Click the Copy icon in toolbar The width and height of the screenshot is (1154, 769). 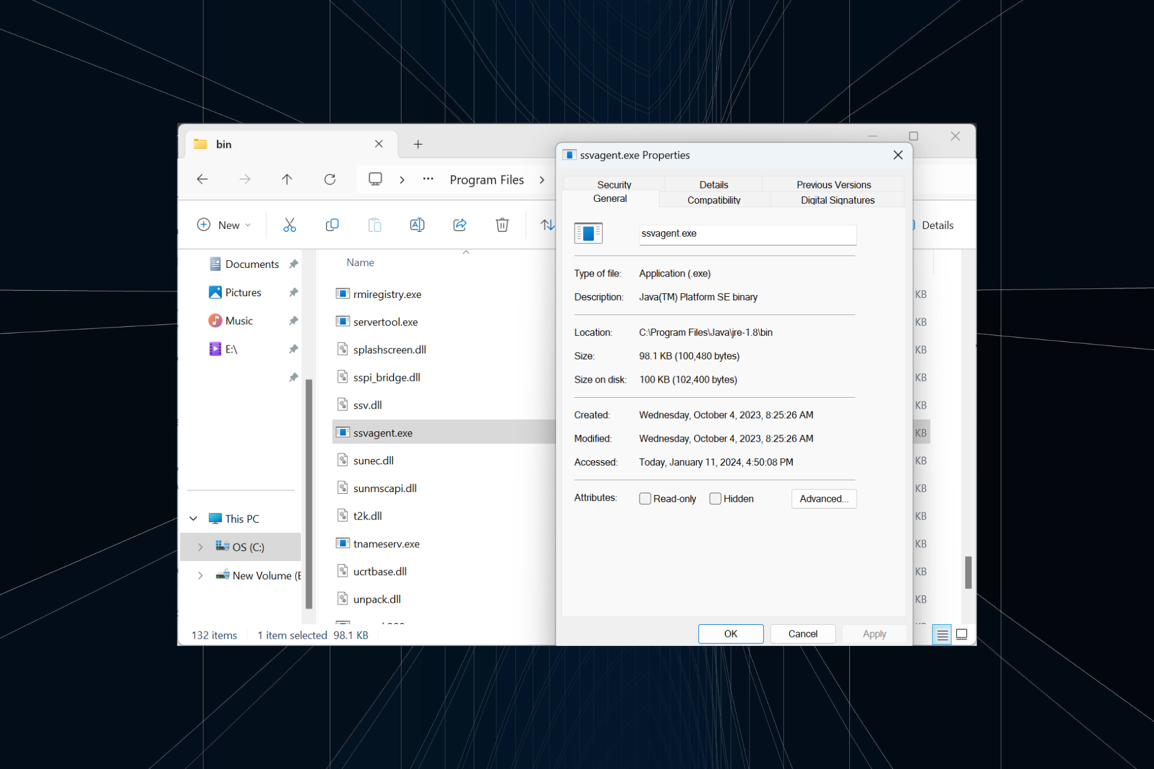click(332, 225)
